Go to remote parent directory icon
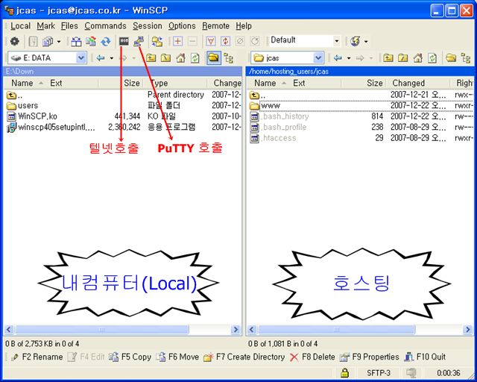477x382 pixels. 388,58
